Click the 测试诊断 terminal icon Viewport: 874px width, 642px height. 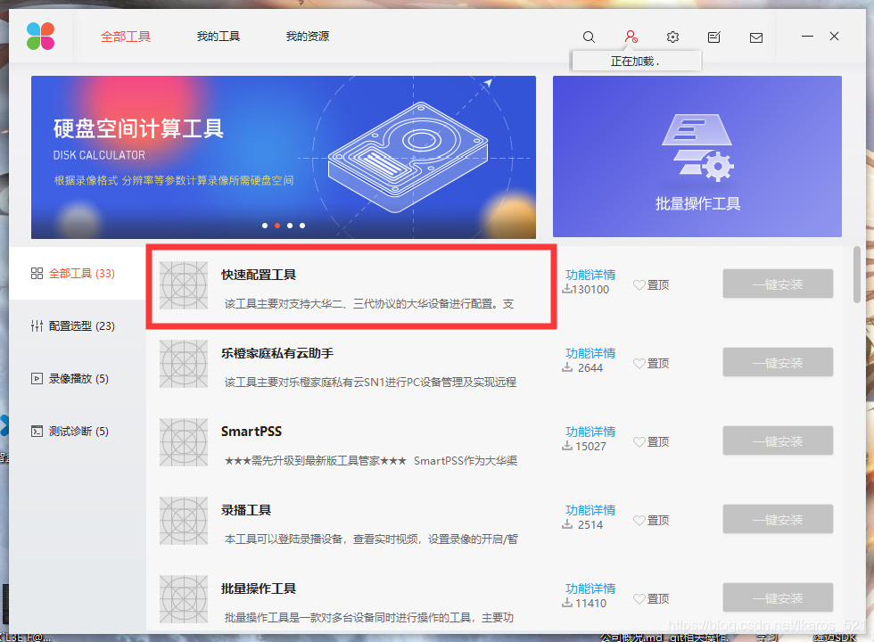[x=37, y=432]
